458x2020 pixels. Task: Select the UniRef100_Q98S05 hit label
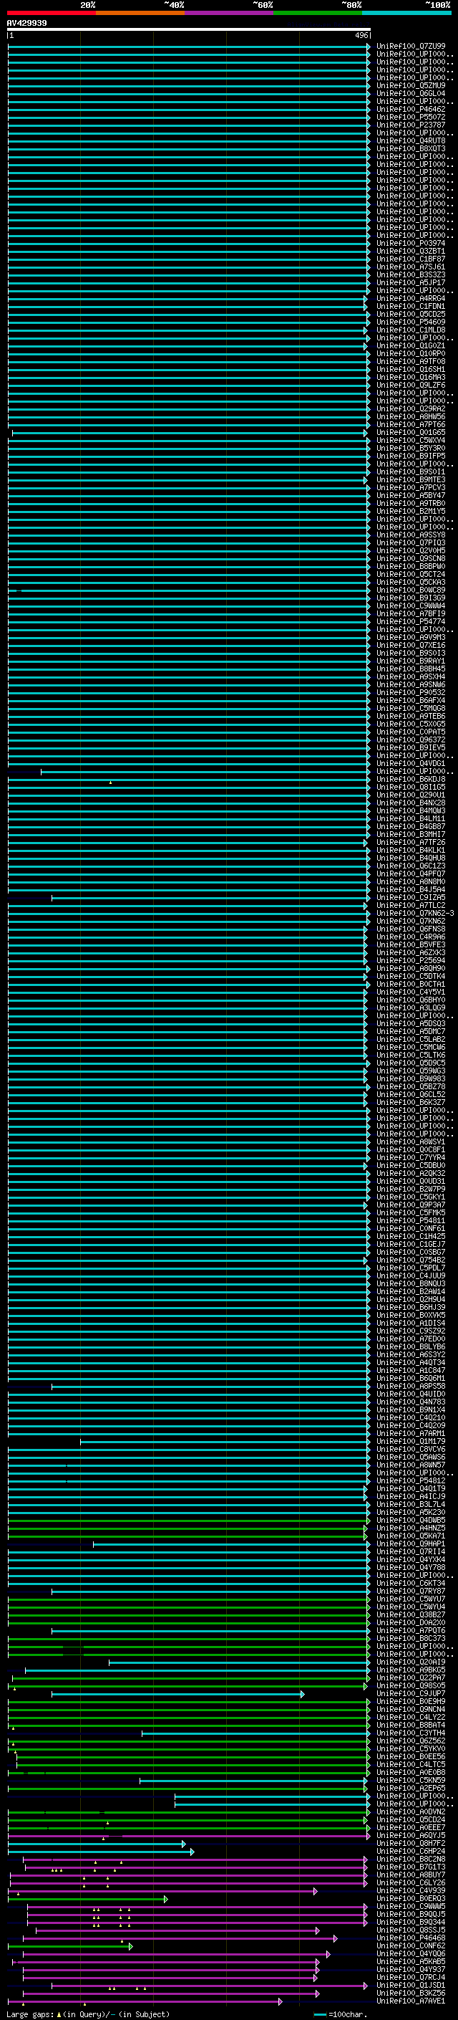click(411, 1686)
